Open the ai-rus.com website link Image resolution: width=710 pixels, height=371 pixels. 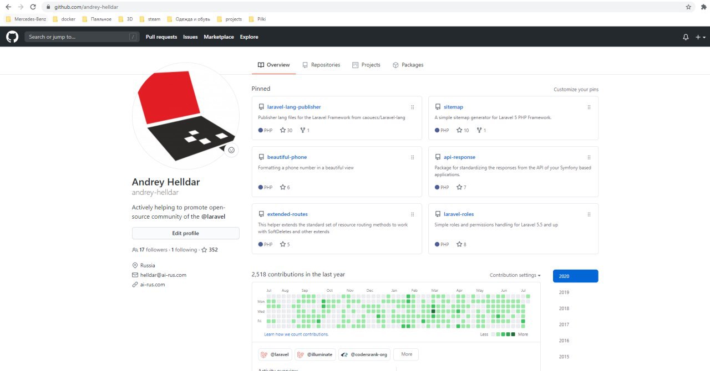[x=153, y=285]
